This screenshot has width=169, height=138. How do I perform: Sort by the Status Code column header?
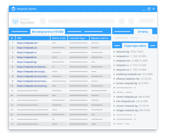pyautogui.click(x=59, y=38)
